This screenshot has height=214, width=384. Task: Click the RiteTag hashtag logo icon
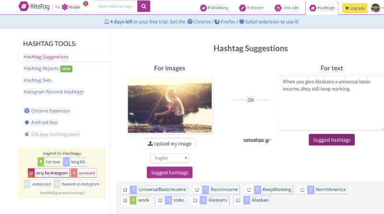pyautogui.click(x=24, y=7)
